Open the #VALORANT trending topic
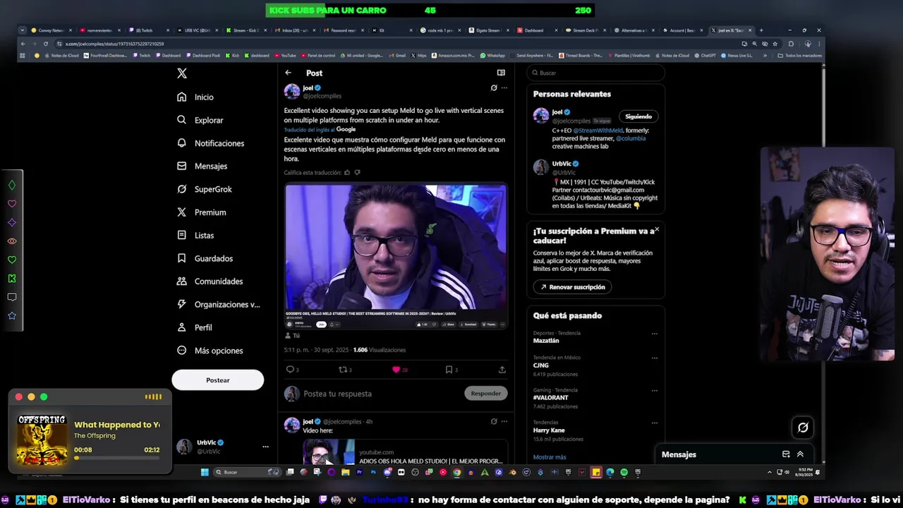The height and width of the screenshot is (508, 903). pyautogui.click(x=550, y=398)
